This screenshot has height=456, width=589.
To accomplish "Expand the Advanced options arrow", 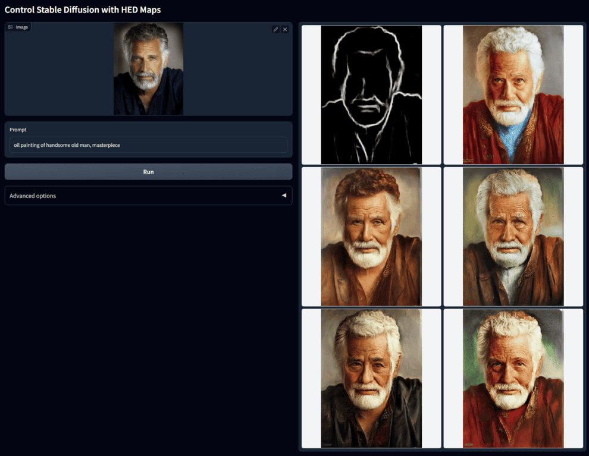I will [x=284, y=196].
